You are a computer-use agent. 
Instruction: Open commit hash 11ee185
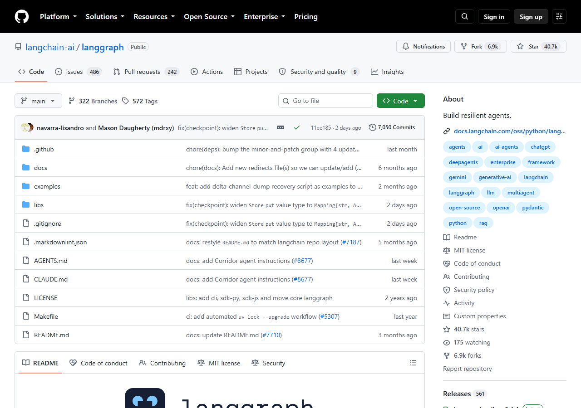(x=321, y=128)
